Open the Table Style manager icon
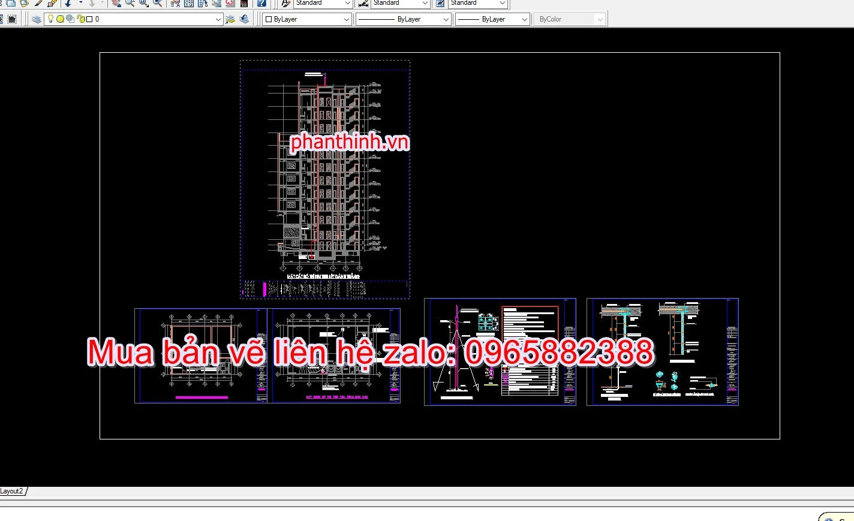Viewport: 854px width, 521px height. pyautogui.click(x=440, y=3)
